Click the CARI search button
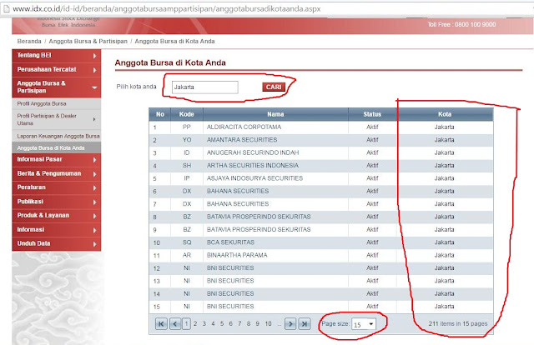 coord(274,87)
